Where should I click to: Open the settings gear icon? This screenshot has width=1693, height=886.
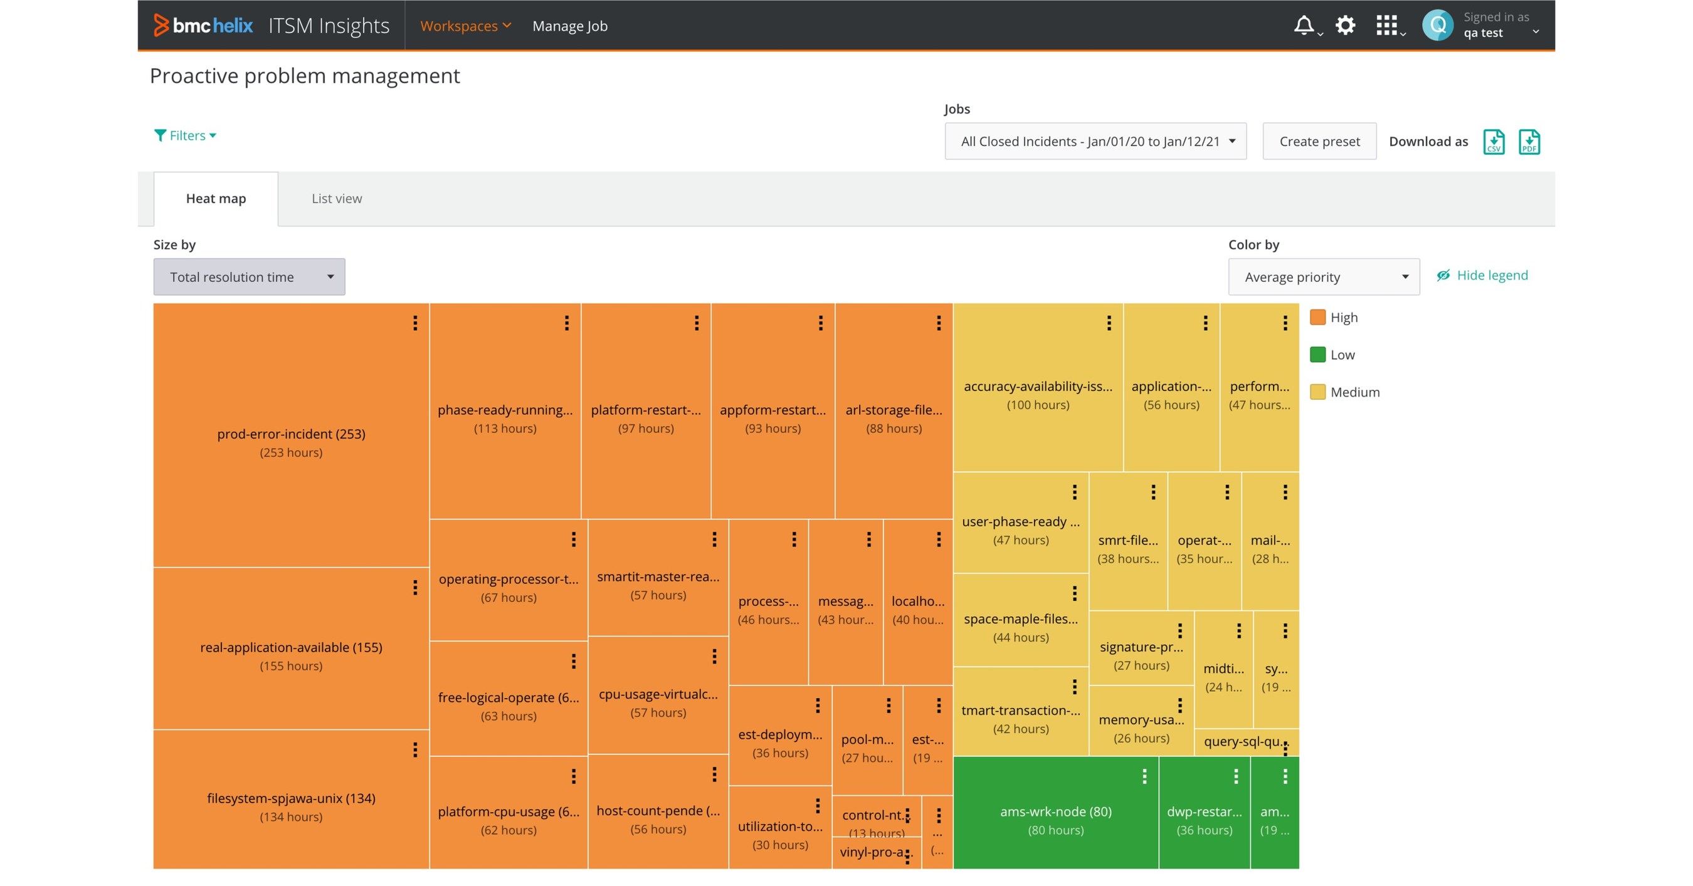coord(1344,25)
